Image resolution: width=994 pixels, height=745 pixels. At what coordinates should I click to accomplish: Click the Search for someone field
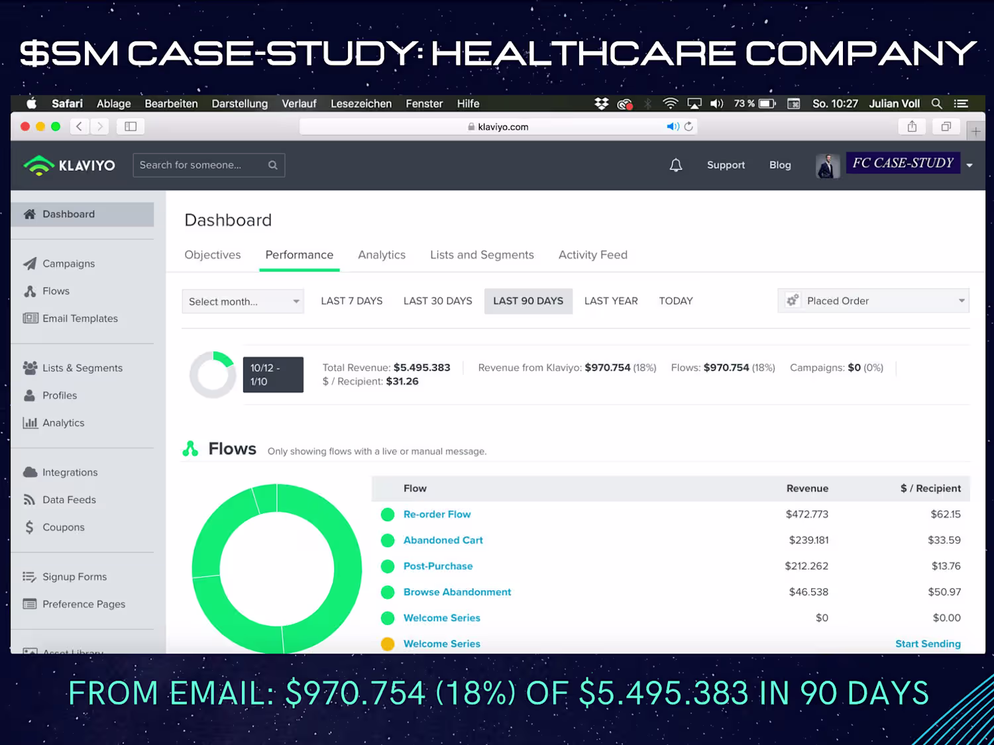pos(209,166)
